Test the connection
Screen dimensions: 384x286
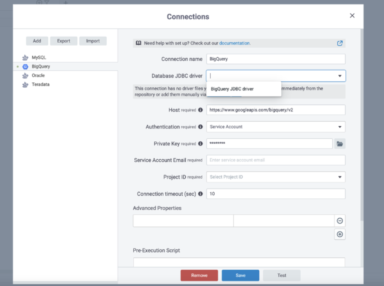282,275
